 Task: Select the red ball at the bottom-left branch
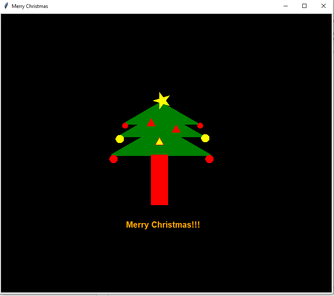[113, 159]
